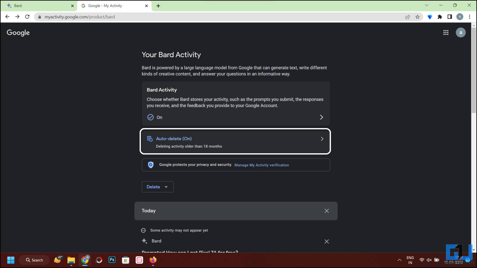Viewport: 477px width, 268px height.
Task: Reload the page
Action: [x=27, y=17]
